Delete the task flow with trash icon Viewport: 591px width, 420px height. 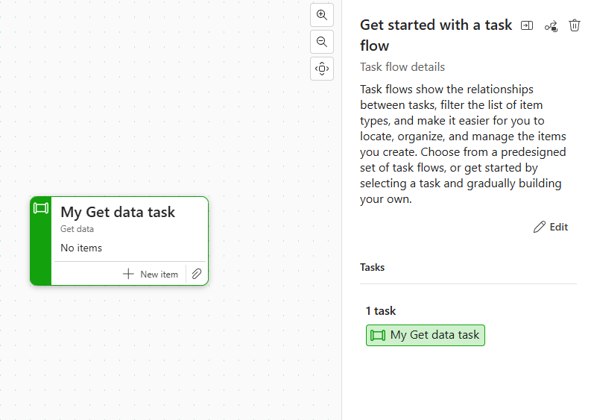tap(575, 25)
